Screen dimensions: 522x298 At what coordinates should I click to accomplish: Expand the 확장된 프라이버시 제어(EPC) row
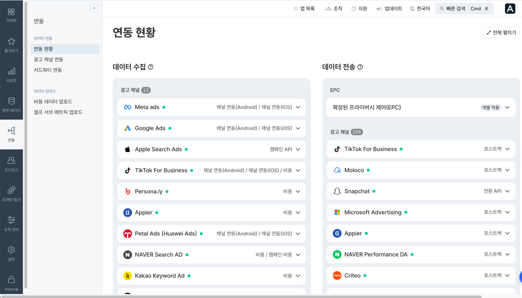coord(421,107)
